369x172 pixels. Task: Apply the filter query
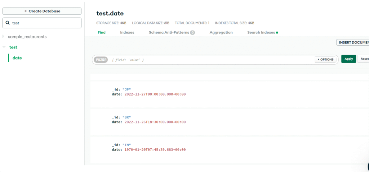[348, 59]
